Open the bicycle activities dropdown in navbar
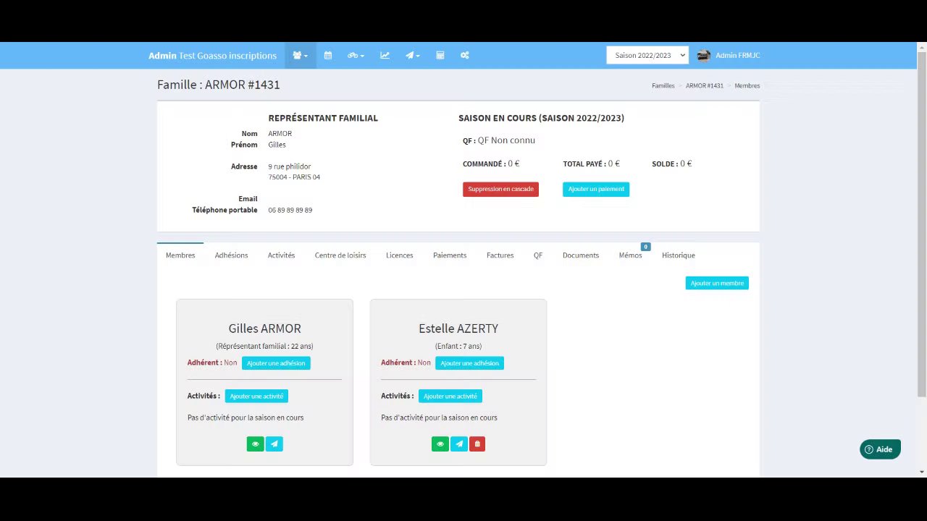This screenshot has height=521, width=927. [x=356, y=56]
